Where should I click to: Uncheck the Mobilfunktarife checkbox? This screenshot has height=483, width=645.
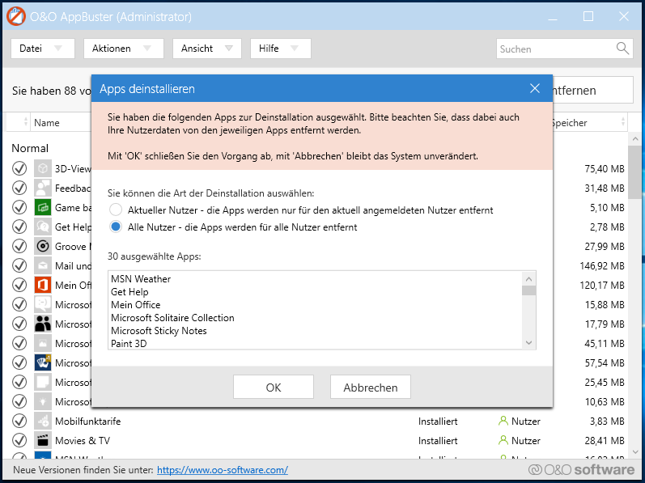(x=19, y=422)
